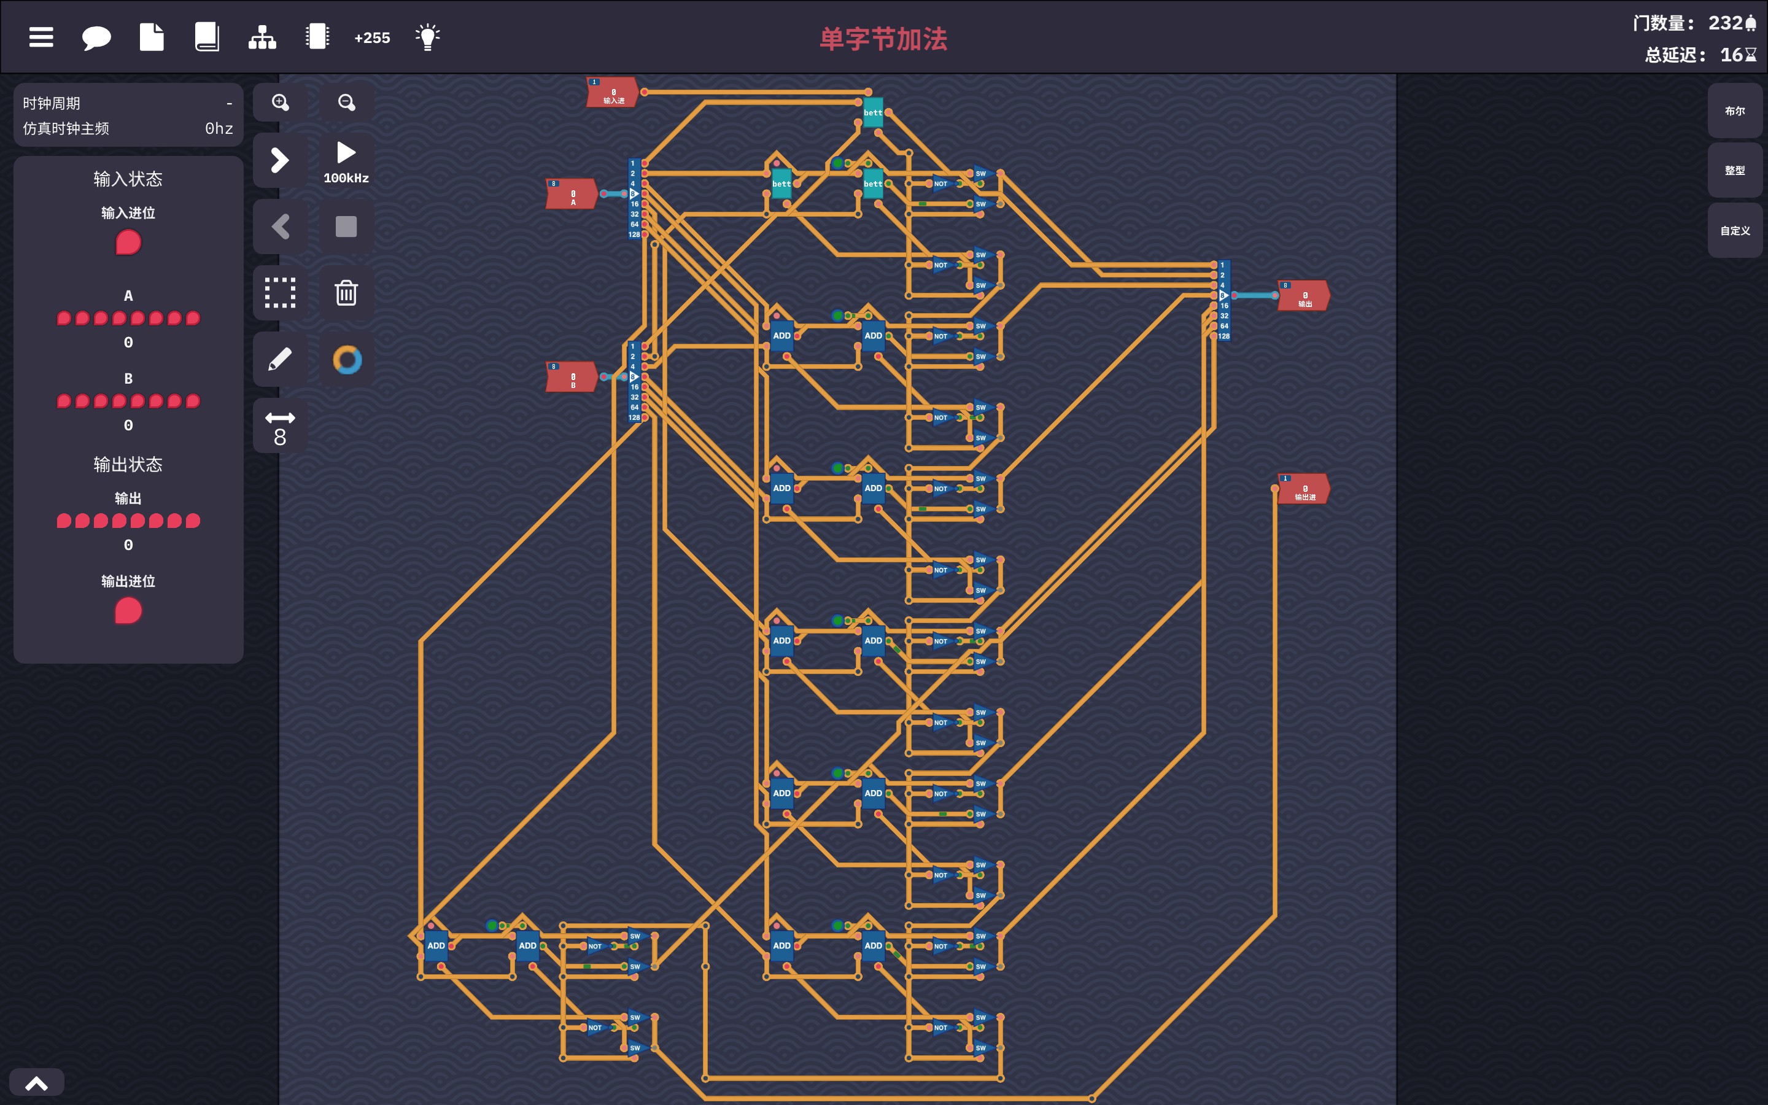This screenshot has width=1768, height=1105.
Task: Select the byte maker feeding the 输出 node
Action: [x=1223, y=300]
